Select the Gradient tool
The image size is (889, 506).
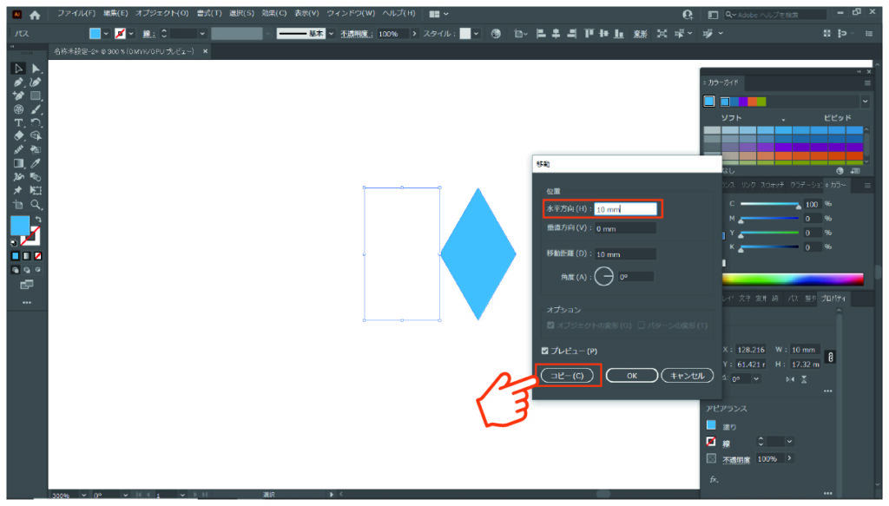click(18, 163)
